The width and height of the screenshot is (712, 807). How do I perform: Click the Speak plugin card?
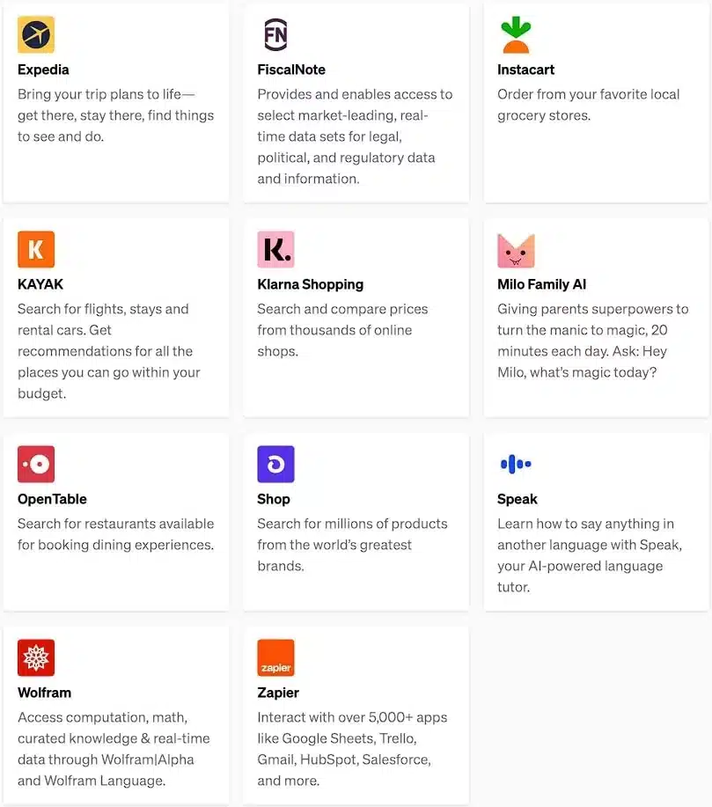coord(596,519)
